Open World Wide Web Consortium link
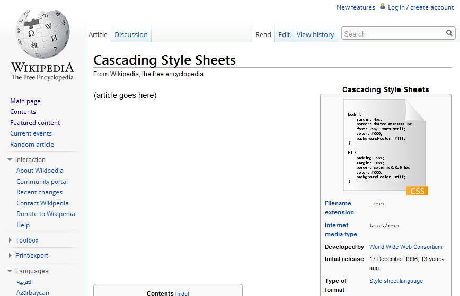 click(x=406, y=247)
